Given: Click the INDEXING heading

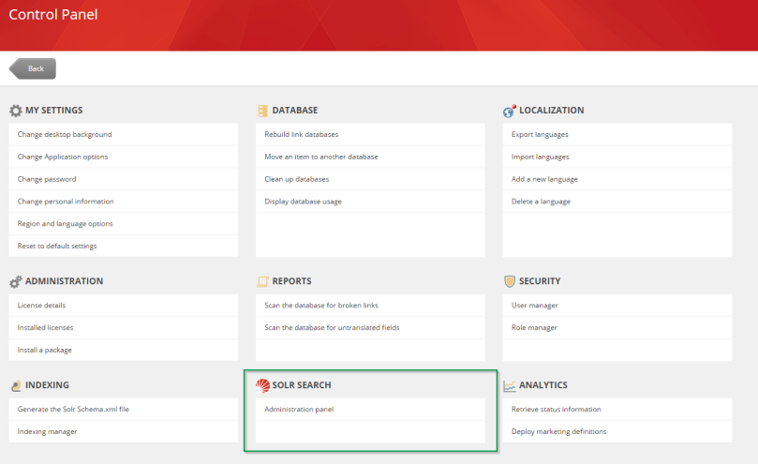Looking at the screenshot, I should click(48, 385).
